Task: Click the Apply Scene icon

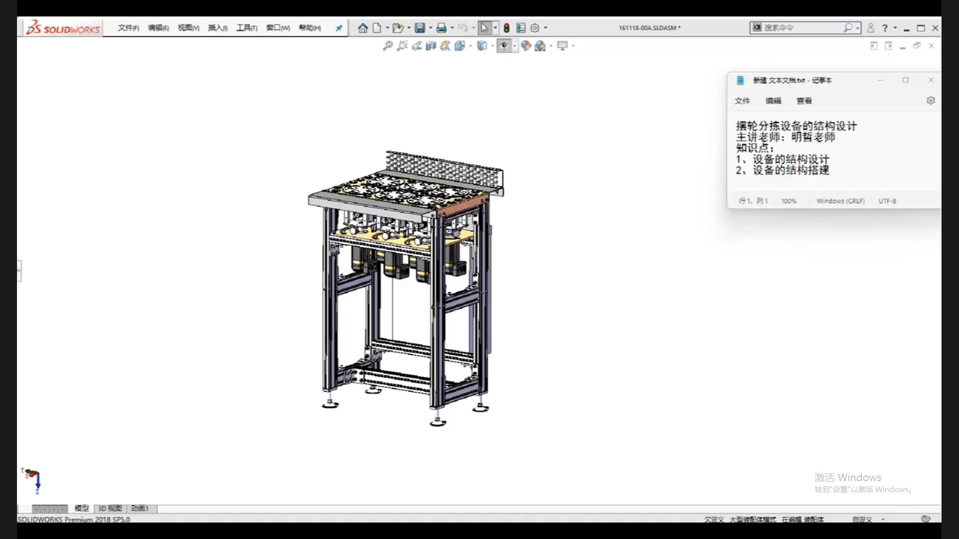Action: (540, 46)
